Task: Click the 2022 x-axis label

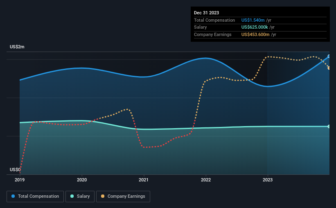Action: pos(206,180)
